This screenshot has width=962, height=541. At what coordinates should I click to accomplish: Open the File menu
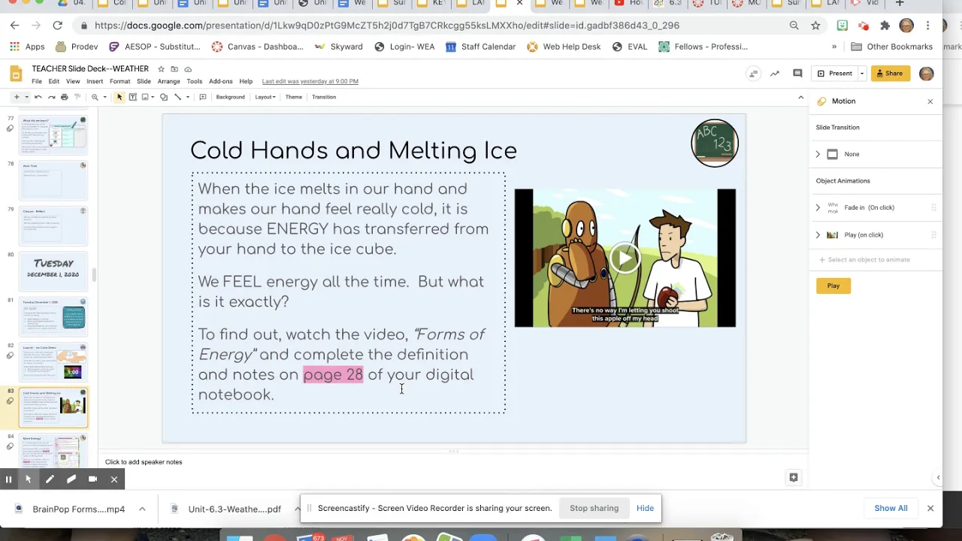pos(37,81)
